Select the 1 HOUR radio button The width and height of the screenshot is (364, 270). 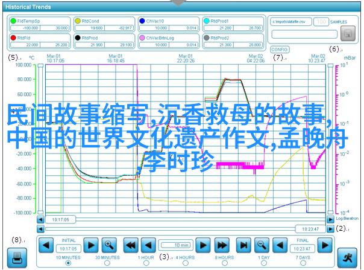146,263
